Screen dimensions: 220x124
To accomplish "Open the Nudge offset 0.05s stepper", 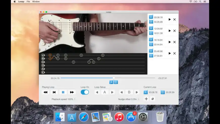I will (x=139, y=99).
